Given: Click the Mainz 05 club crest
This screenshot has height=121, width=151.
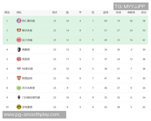Looking at the screenshot, I should tap(19, 59).
